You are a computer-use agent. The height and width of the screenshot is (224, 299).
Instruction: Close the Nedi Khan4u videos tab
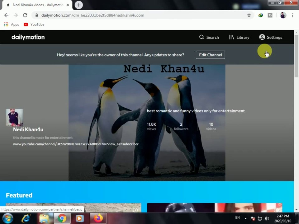tap(68, 5)
